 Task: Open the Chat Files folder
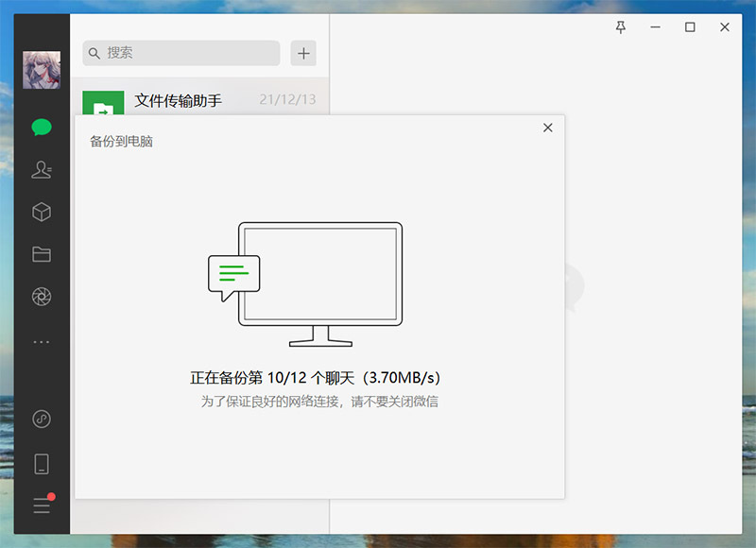40,253
